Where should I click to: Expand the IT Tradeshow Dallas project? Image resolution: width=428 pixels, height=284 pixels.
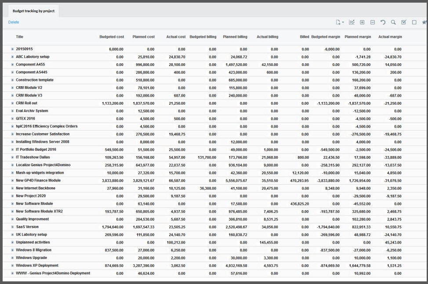tap(12, 157)
